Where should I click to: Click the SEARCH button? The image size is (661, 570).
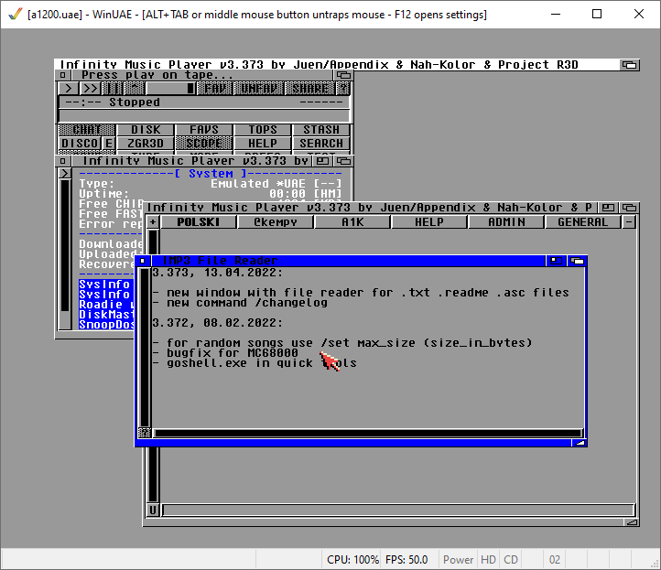321,144
